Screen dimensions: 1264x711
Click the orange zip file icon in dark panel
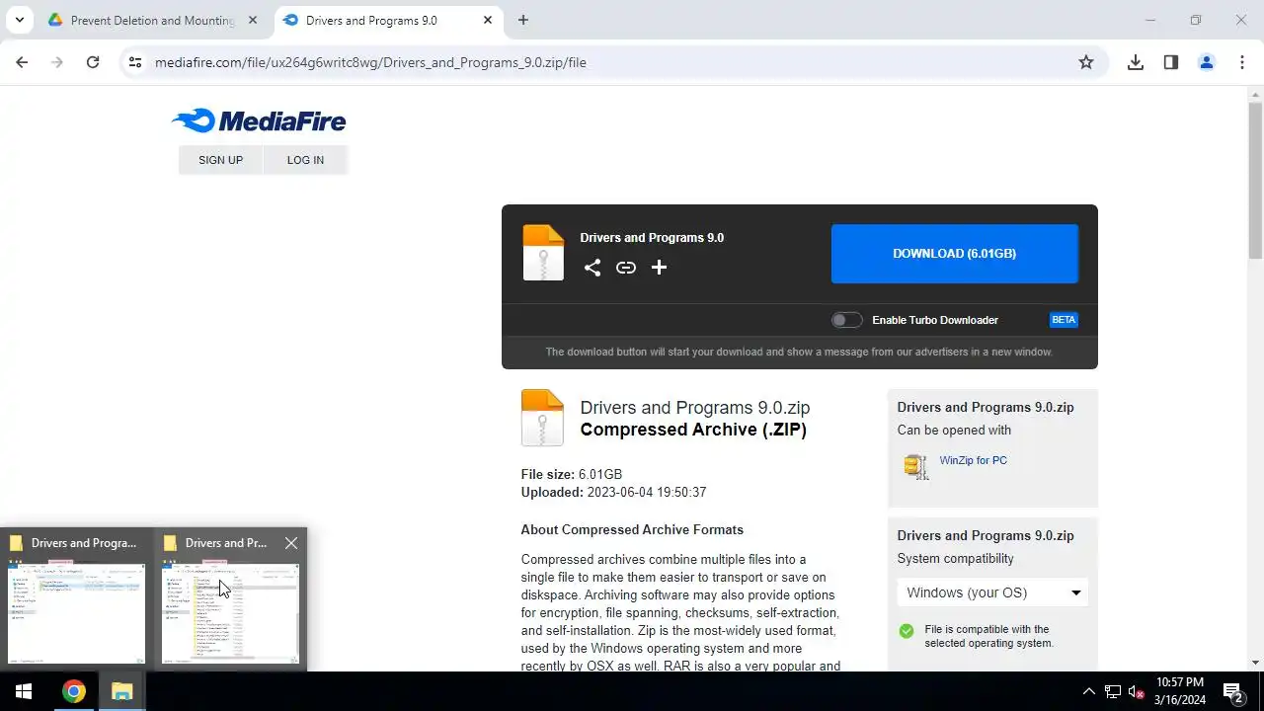pyautogui.click(x=543, y=253)
